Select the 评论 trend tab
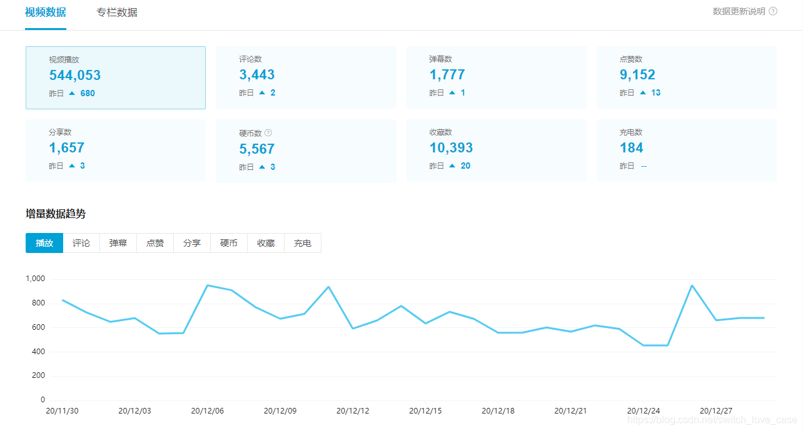Screen dimensions: 803x431 tap(81, 243)
